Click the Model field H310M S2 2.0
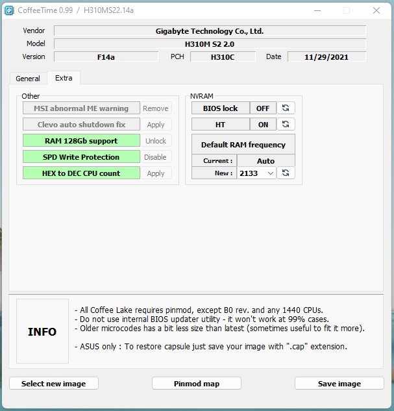This screenshot has height=411, width=394. coord(210,44)
